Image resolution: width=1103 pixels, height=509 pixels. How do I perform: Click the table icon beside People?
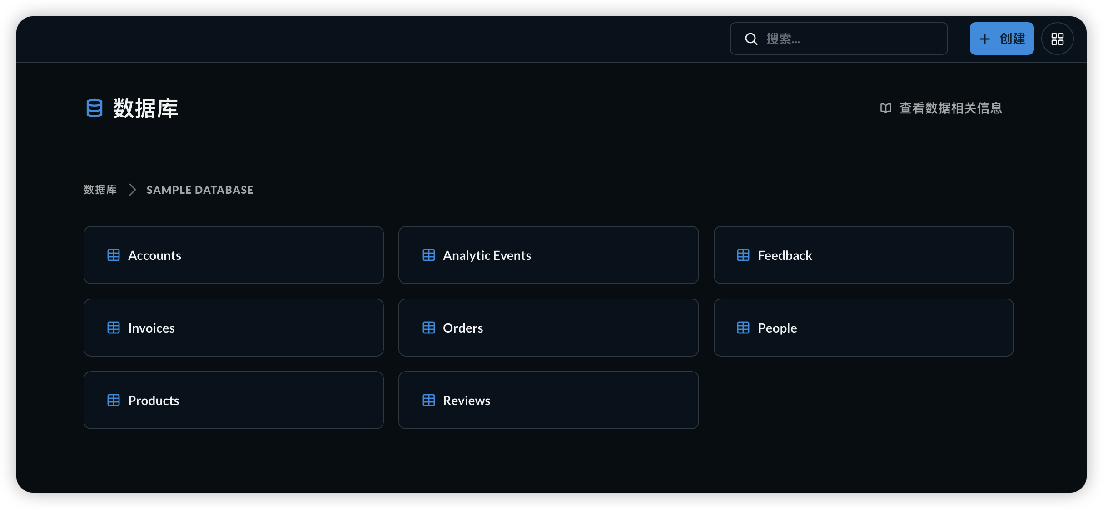743,328
